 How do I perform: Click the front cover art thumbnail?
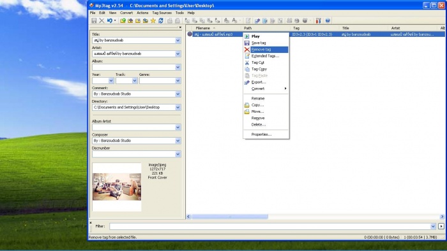117,187
